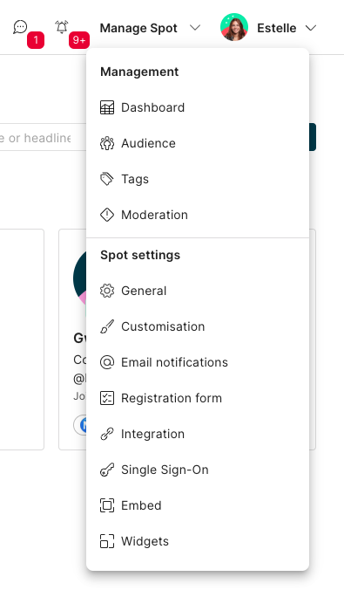This screenshot has width=344, height=597.
Task: Click the Integration chain-link icon
Action: [x=107, y=434]
